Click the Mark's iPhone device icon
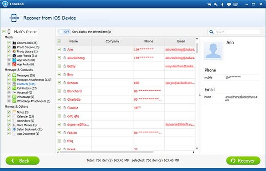 pyautogui.click(x=9, y=32)
